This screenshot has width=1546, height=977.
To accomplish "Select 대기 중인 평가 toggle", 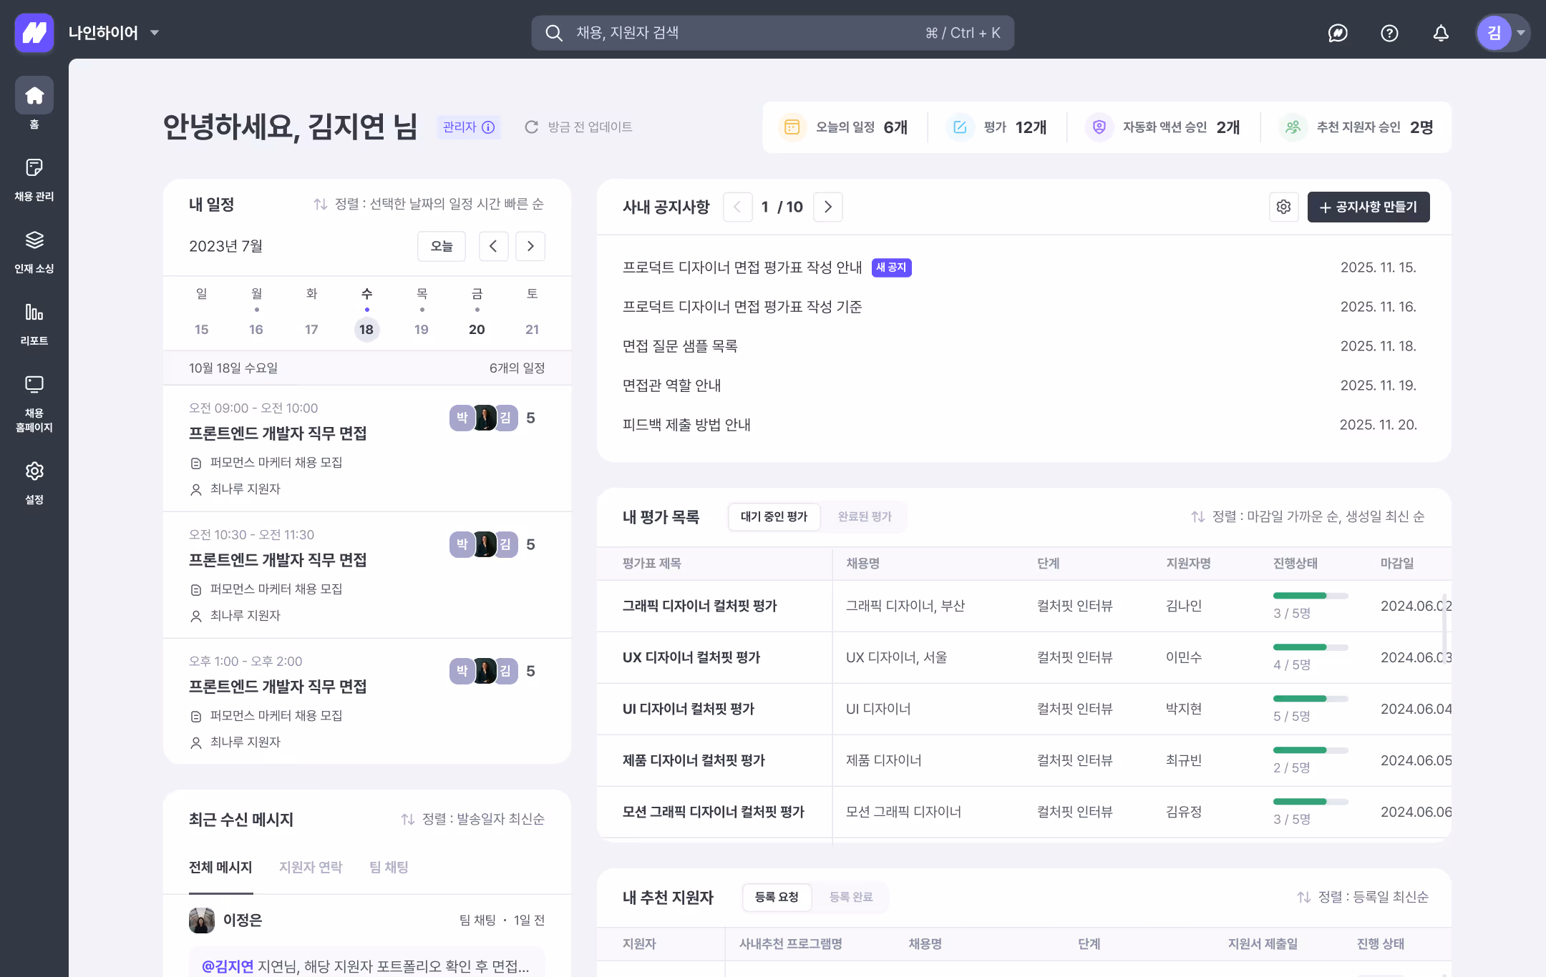I will (774, 516).
